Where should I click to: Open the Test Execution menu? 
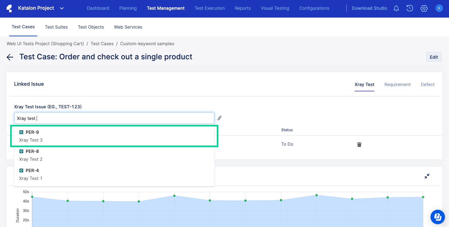[x=209, y=8]
